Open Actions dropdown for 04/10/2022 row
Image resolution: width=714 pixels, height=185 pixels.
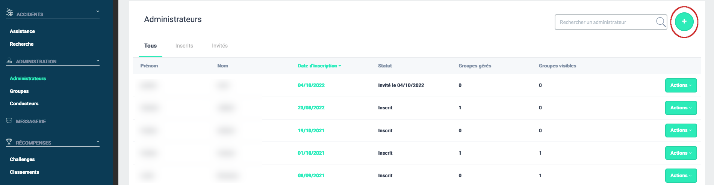coord(681,85)
